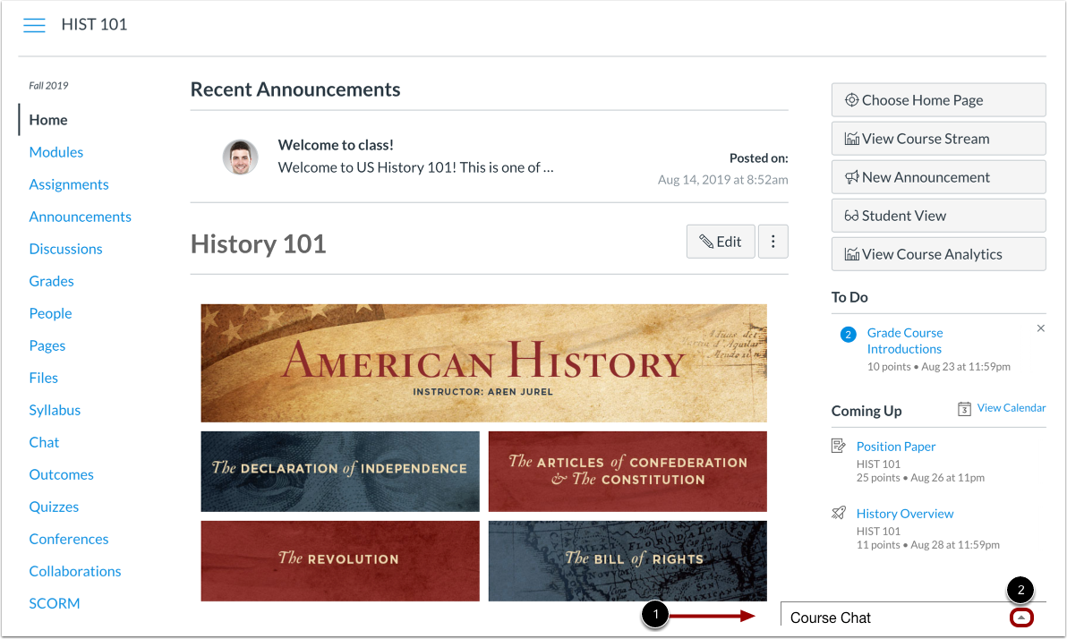Switch to Student View
The width and height of the screenshot is (1067, 639).
click(938, 216)
